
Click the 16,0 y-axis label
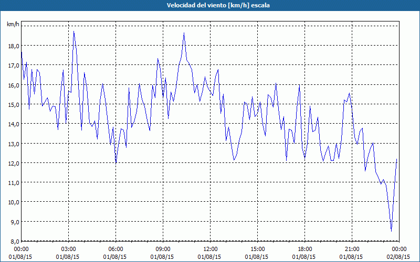click(14, 85)
